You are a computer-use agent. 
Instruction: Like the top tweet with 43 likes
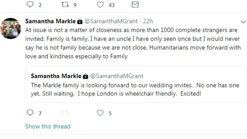[100, 5]
